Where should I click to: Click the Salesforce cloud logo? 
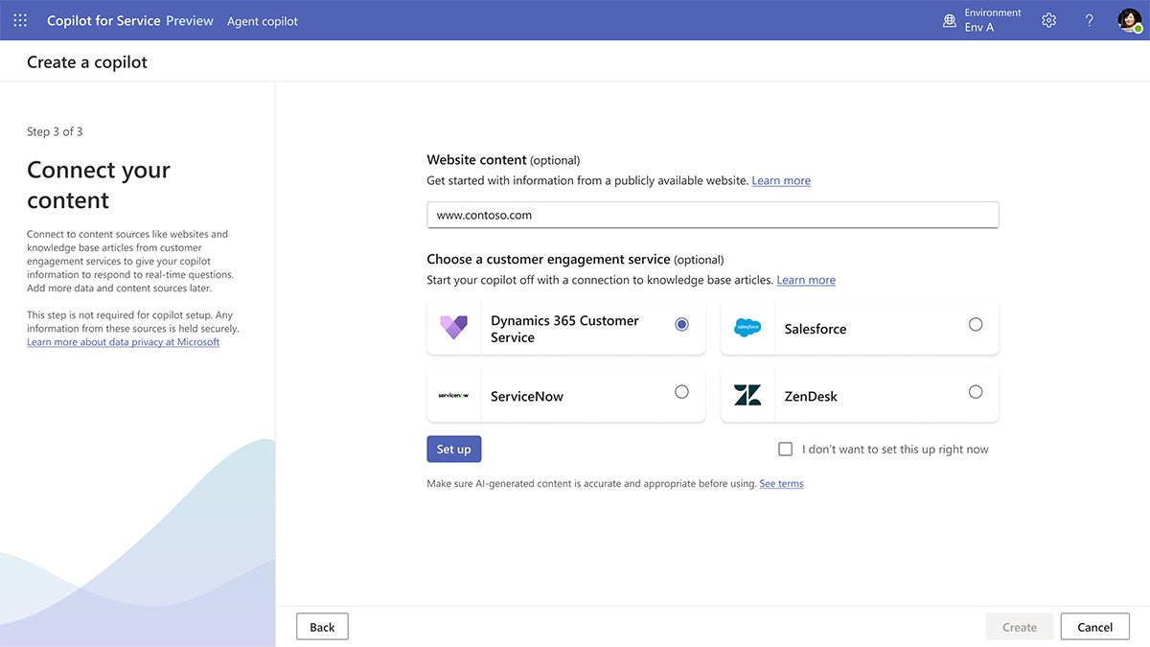click(x=747, y=328)
